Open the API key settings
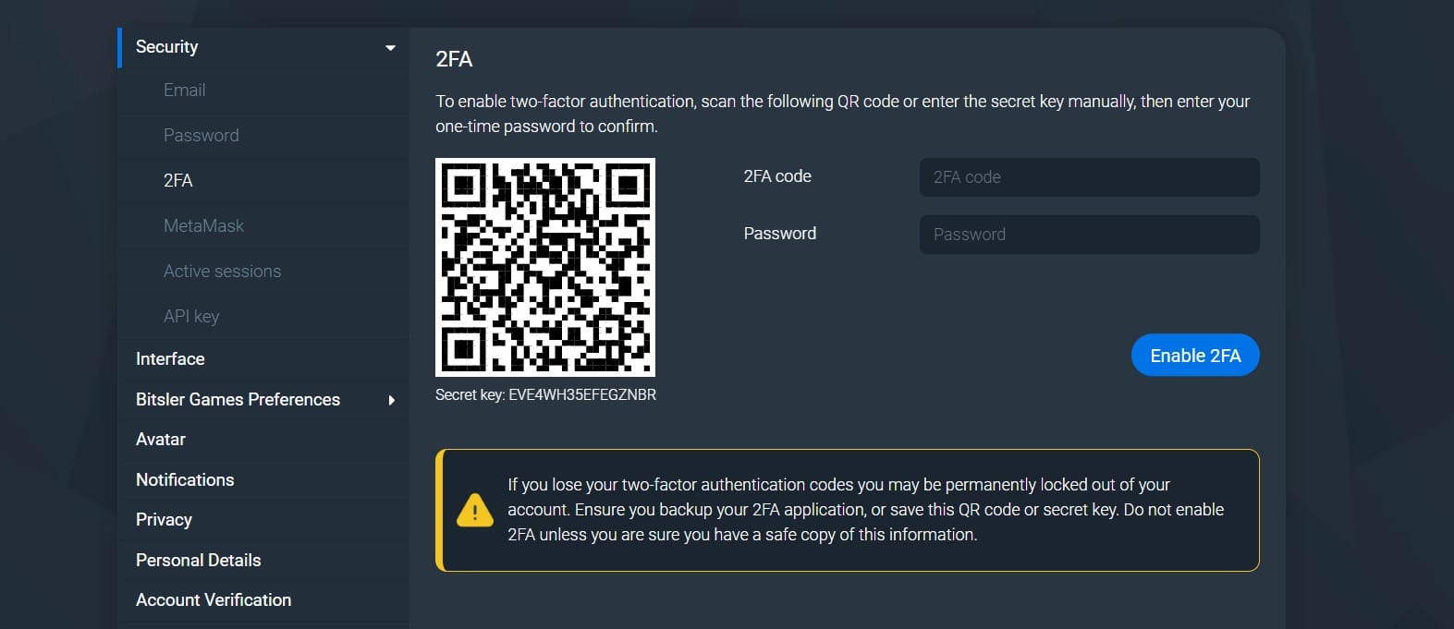The image size is (1454, 629). click(x=191, y=316)
